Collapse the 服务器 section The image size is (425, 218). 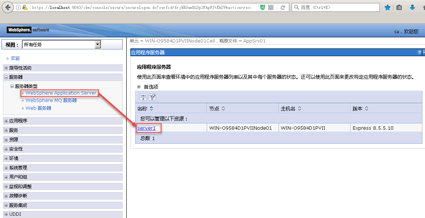pos(6,77)
